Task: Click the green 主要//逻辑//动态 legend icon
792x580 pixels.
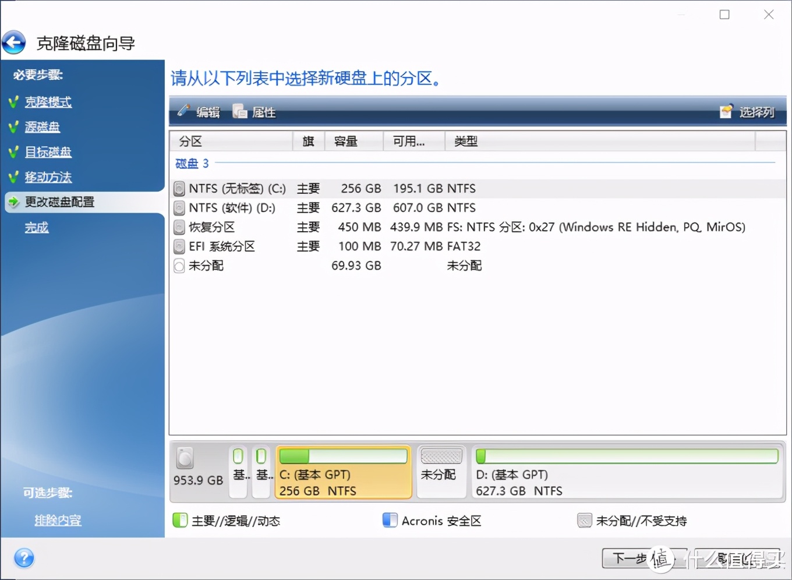Action: [x=179, y=520]
